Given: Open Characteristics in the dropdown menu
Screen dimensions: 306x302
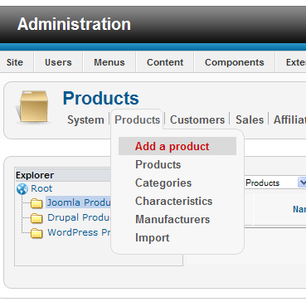Looking at the screenshot, I should tap(173, 202).
